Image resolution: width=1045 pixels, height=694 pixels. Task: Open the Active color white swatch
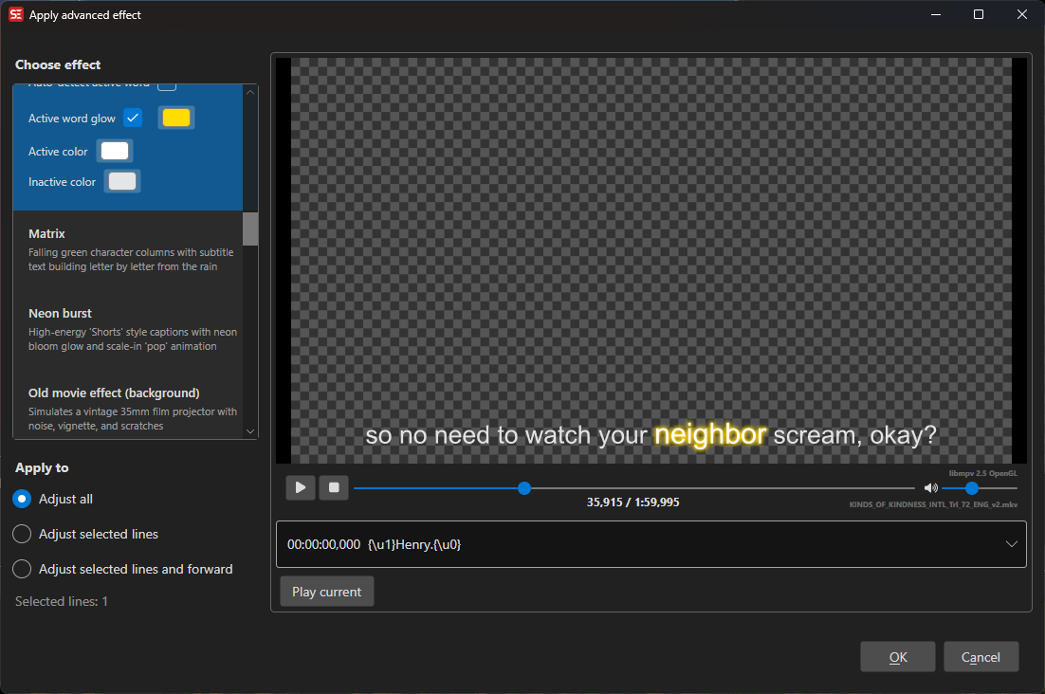[x=115, y=152]
